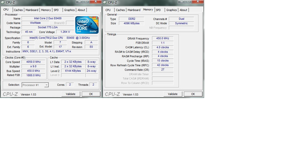Switch to SPD tab in right window
Image resolution: width=289 pixels, height=162 pixels.
tap(158, 10)
